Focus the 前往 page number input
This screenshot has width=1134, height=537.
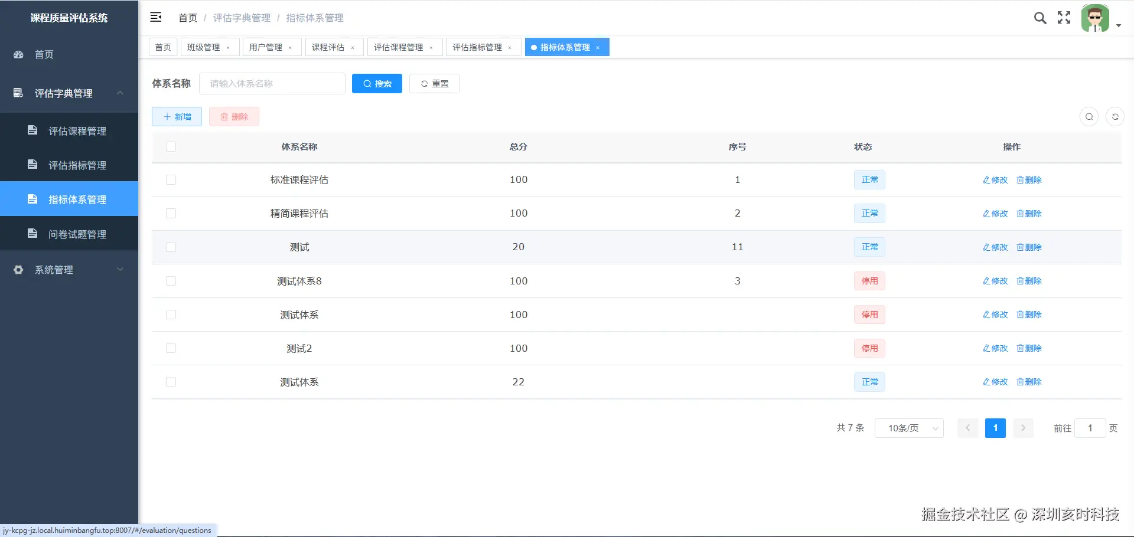click(1090, 428)
